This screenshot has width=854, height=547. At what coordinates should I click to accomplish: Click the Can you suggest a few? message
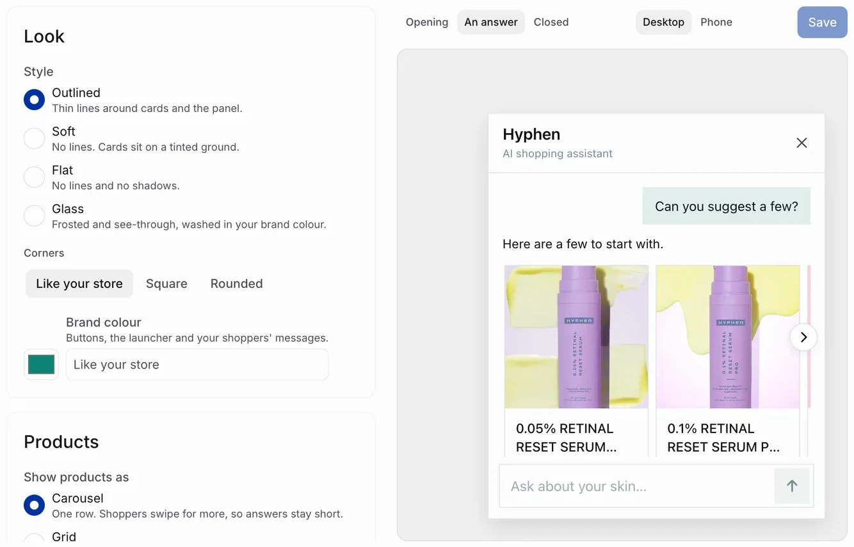727,206
